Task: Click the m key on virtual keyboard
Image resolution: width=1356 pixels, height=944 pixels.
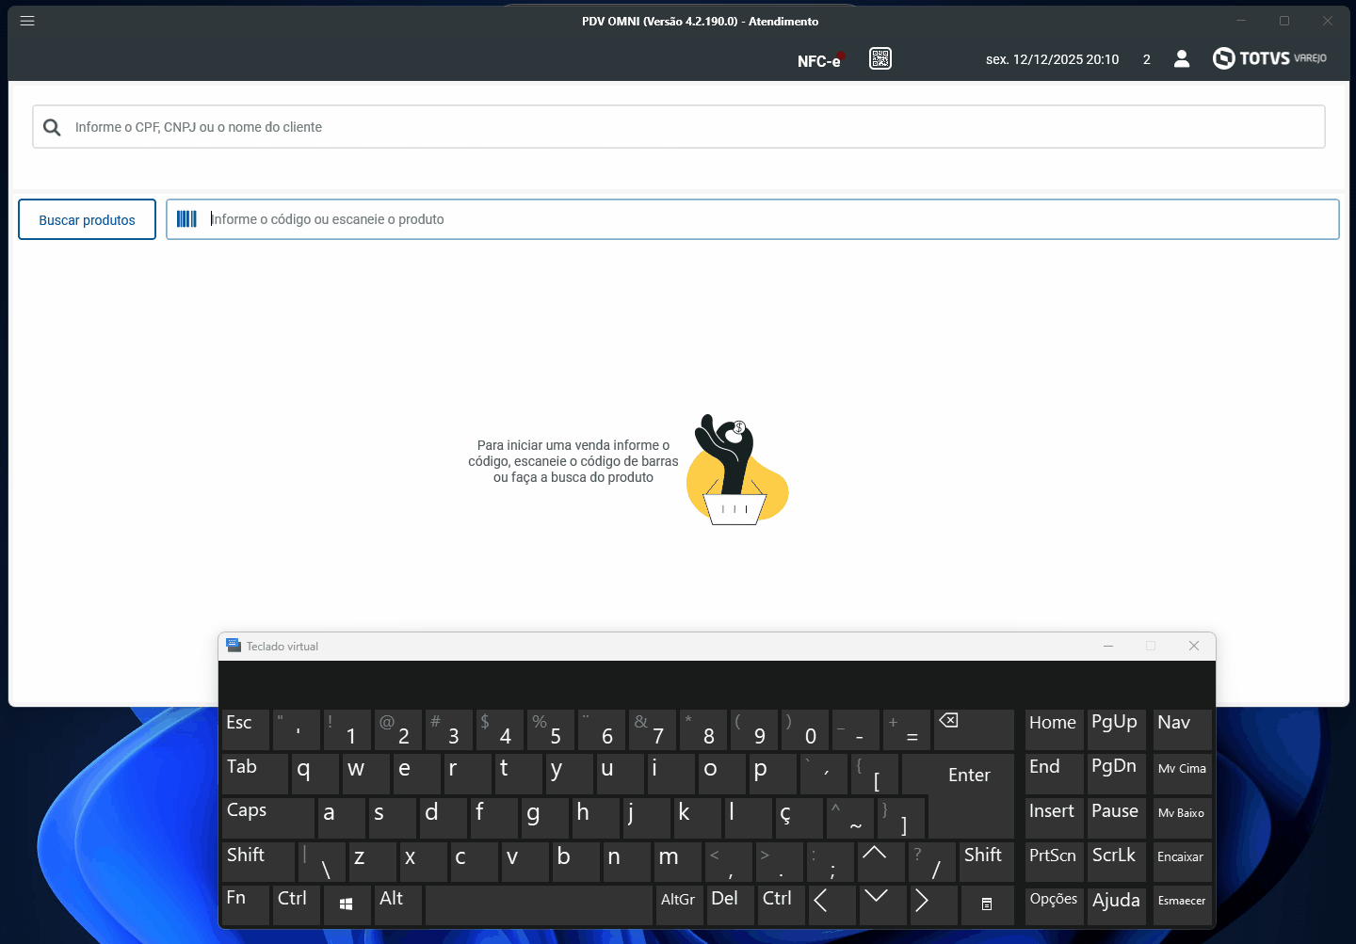Action: pos(678,861)
